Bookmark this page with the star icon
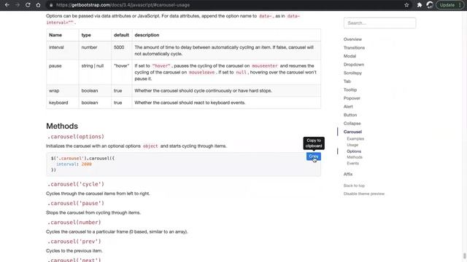The height and width of the screenshot is (262, 467). (406, 5)
